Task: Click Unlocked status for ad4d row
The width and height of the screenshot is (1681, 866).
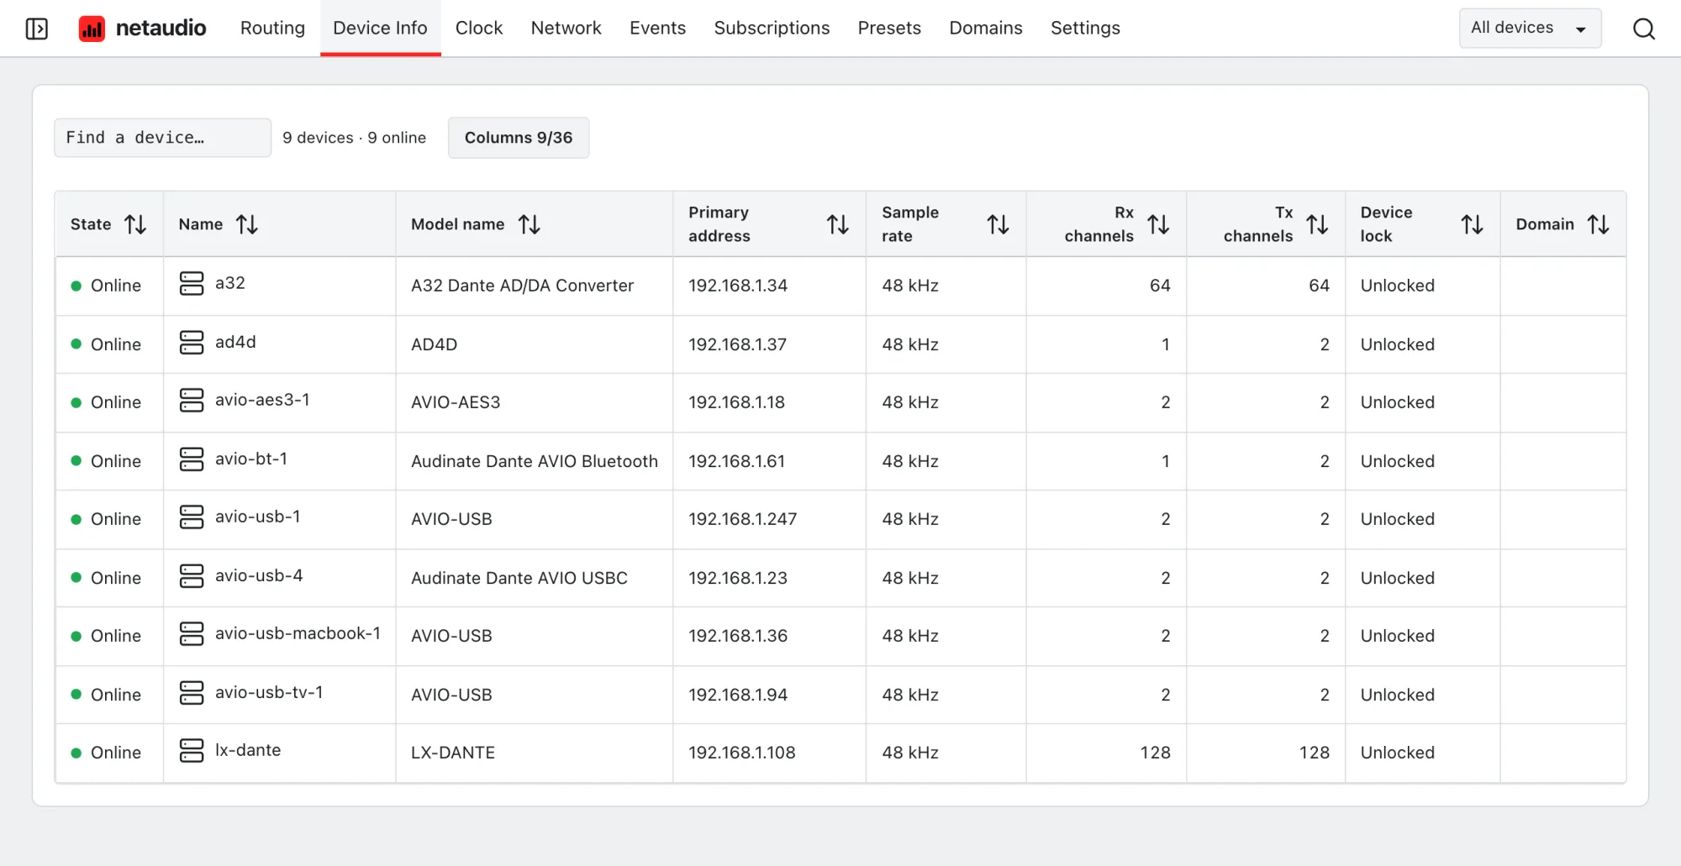Action: click(1398, 344)
